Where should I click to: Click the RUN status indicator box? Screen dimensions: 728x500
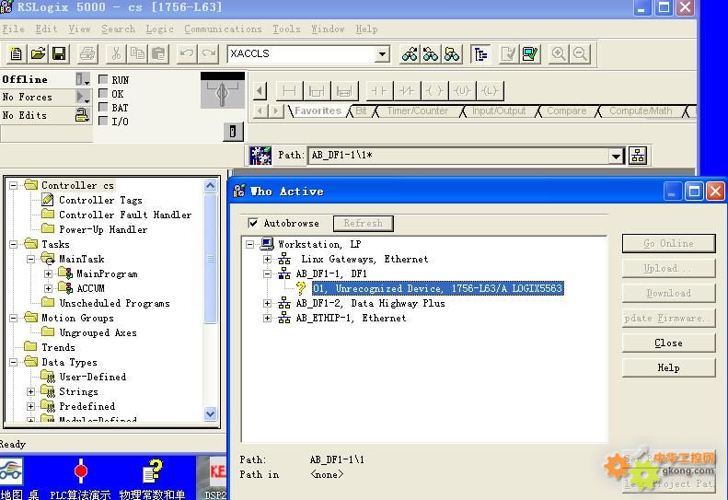point(103,79)
